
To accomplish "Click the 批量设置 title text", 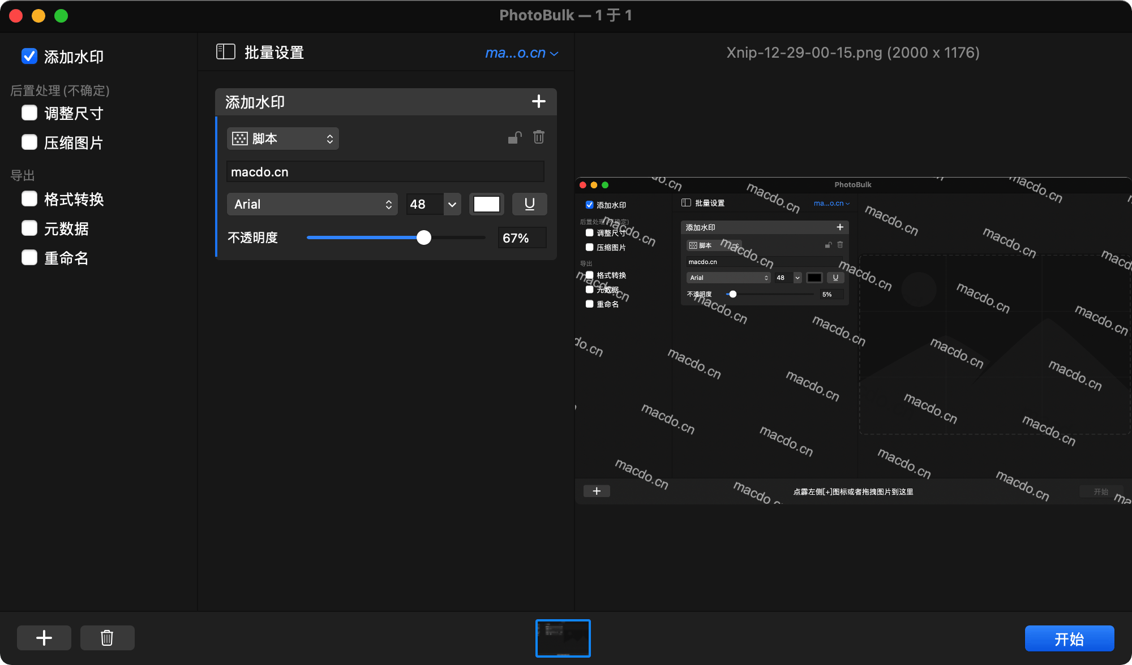I will point(274,53).
